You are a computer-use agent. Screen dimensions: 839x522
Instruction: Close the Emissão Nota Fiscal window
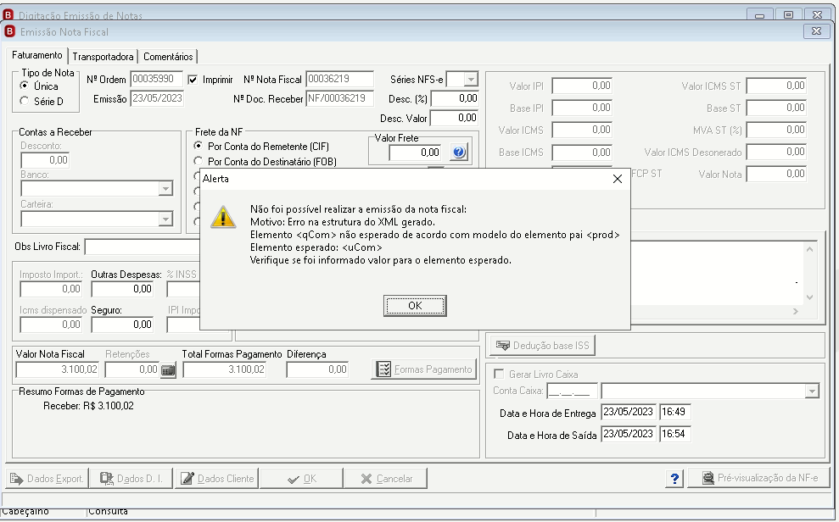816,31
